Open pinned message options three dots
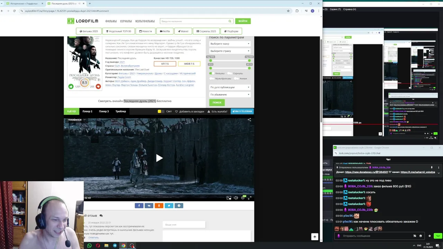This screenshot has height=249, width=443. click(x=439, y=167)
